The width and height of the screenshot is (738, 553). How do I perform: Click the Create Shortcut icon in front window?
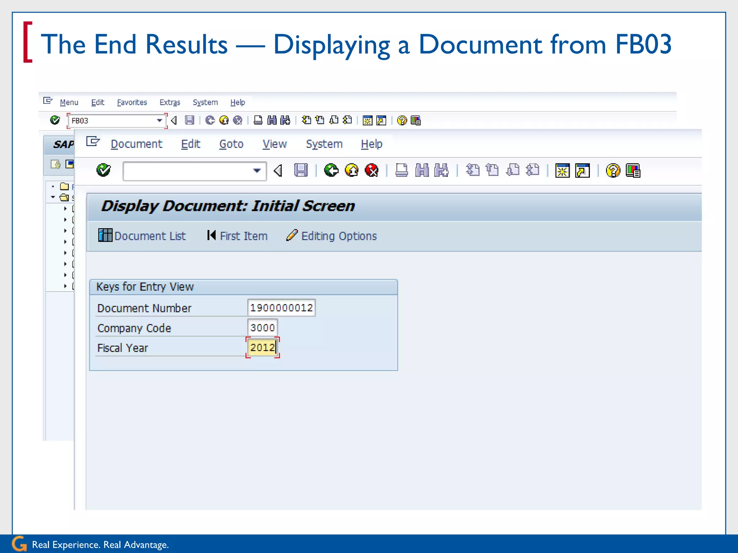[582, 170]
